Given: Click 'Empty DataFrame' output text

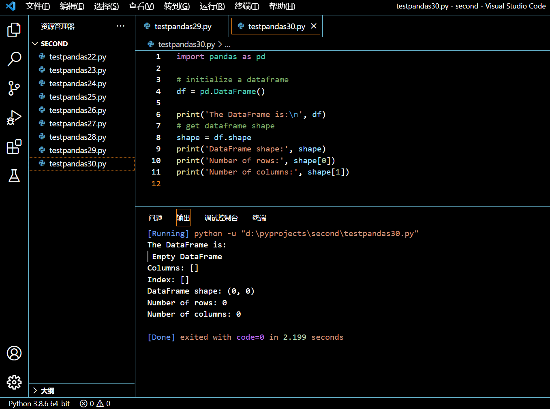Looking at the screenshot, I should pos(187,257).
